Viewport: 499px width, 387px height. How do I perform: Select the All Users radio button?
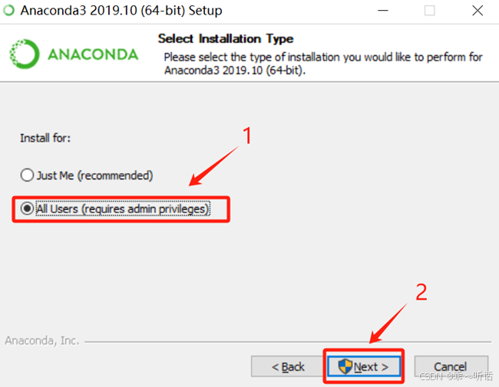pos(27,208)
